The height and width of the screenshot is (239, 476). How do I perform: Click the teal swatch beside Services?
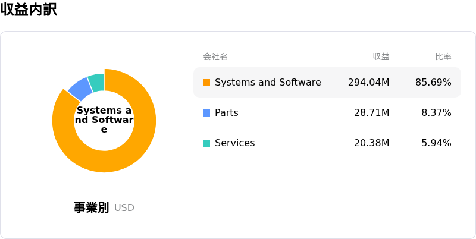206,143
